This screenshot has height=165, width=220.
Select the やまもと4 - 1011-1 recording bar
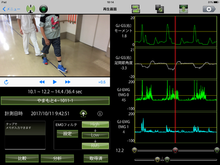pyautogui.click(x=55, y=101)
